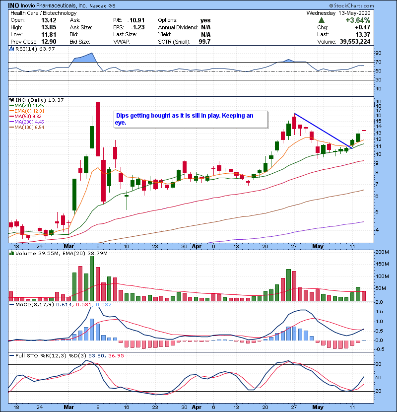
Task: Select the Volume 39.55M panel label
Action: click(x=34, y=254)
